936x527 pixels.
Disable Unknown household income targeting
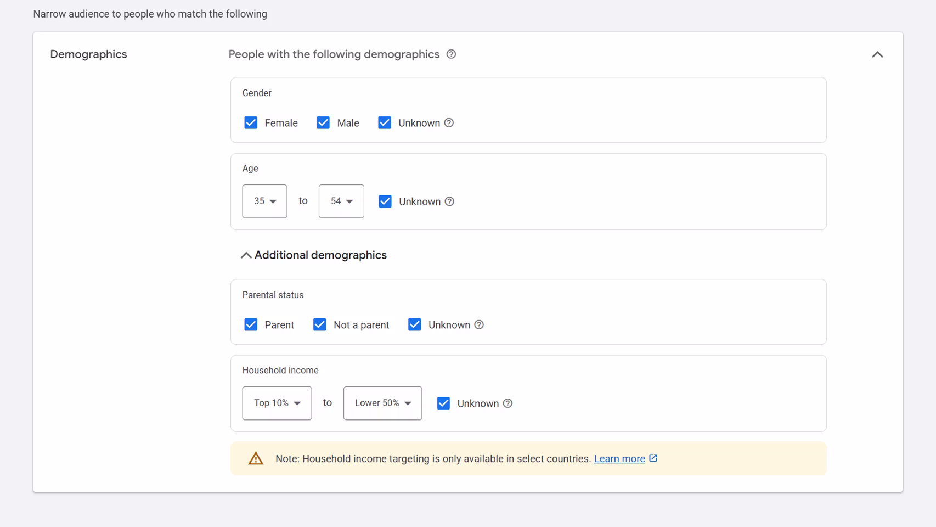point(443,403)
